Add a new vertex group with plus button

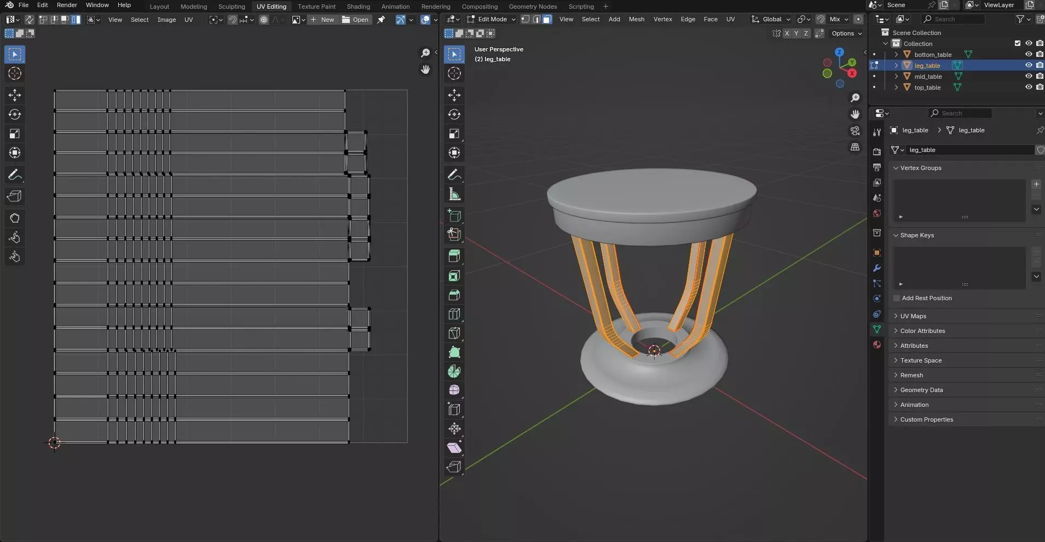coord(1036,184)
